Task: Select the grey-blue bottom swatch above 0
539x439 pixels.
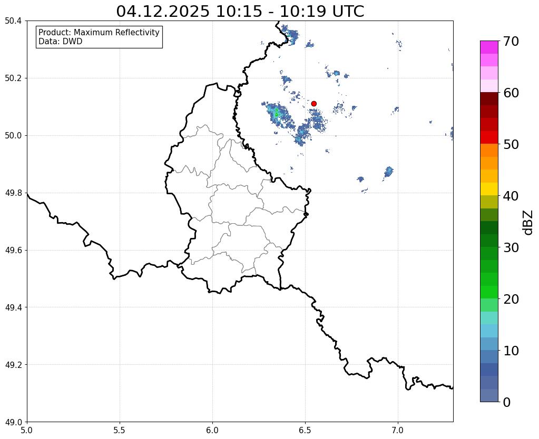Action: [x=489, y=395]
